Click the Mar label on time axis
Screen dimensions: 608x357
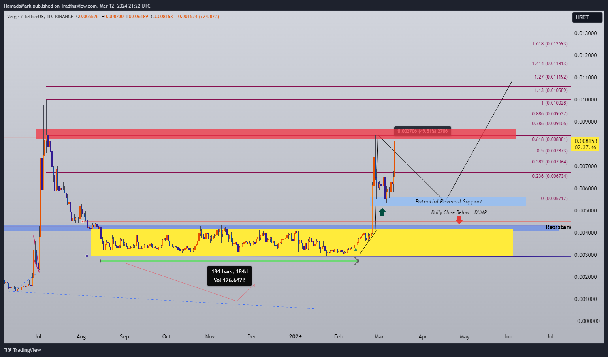click(x=379, y=337)
